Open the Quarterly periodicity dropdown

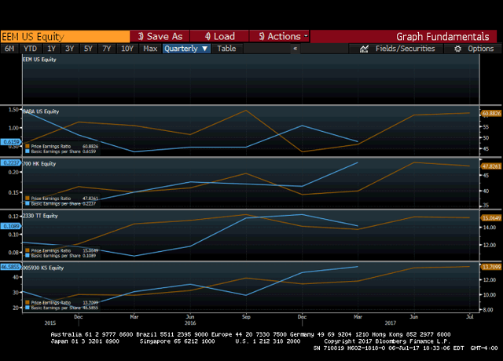186,49
